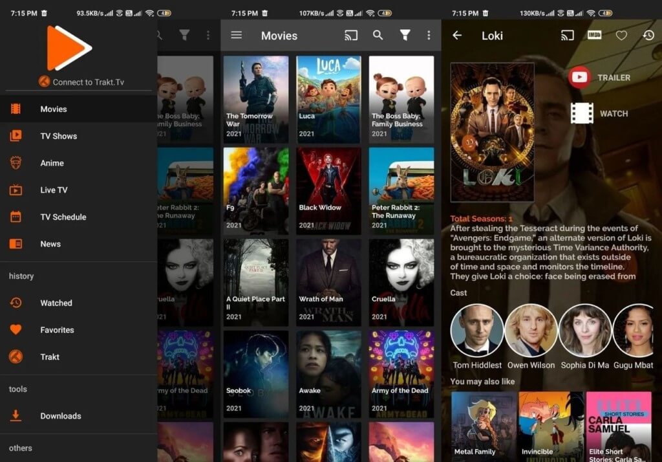Tap the cast icon in Movies toolbar
The height and width of the screenshot is (462, 662).
[351, 36]
